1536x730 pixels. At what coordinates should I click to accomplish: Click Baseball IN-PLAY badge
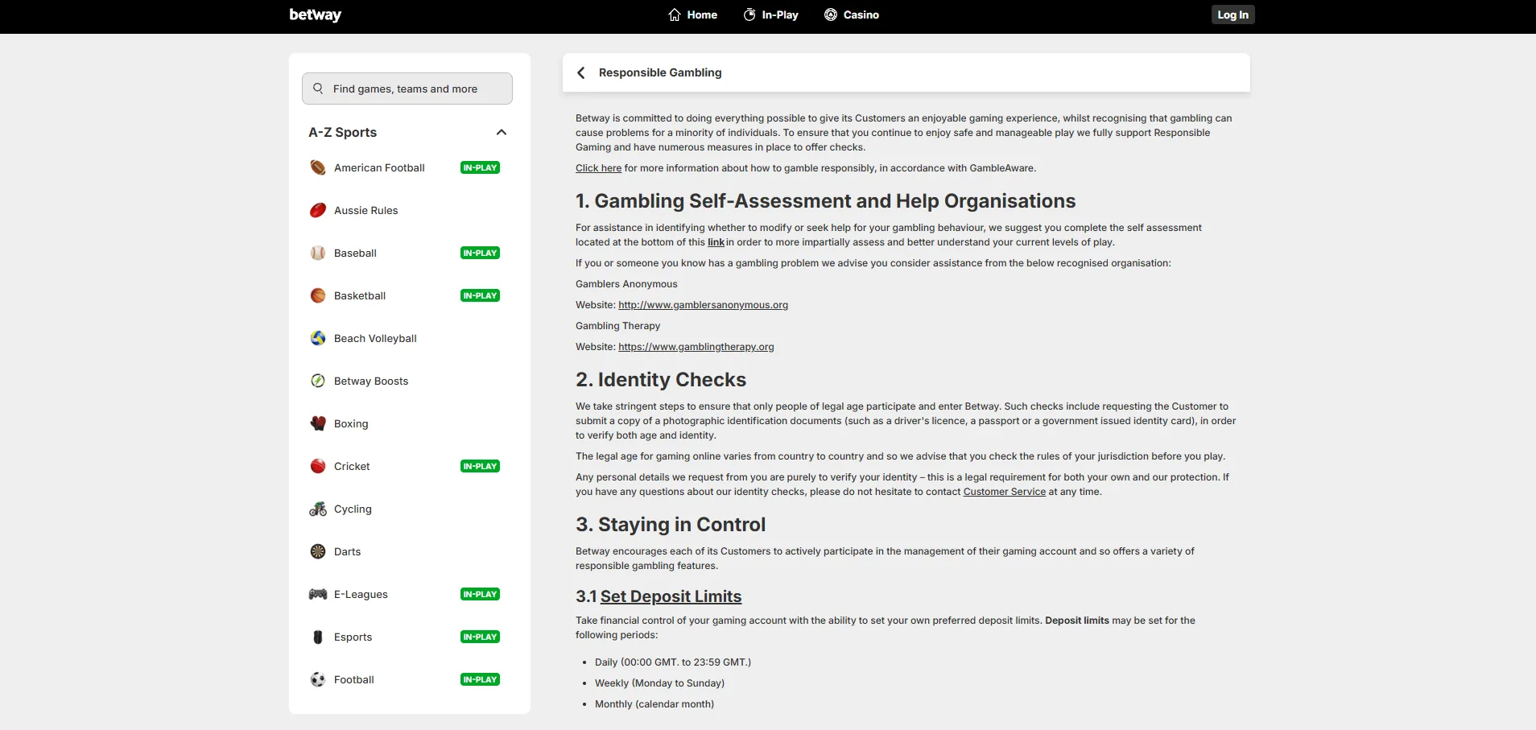pyautogui.click(x=480, y=253)
